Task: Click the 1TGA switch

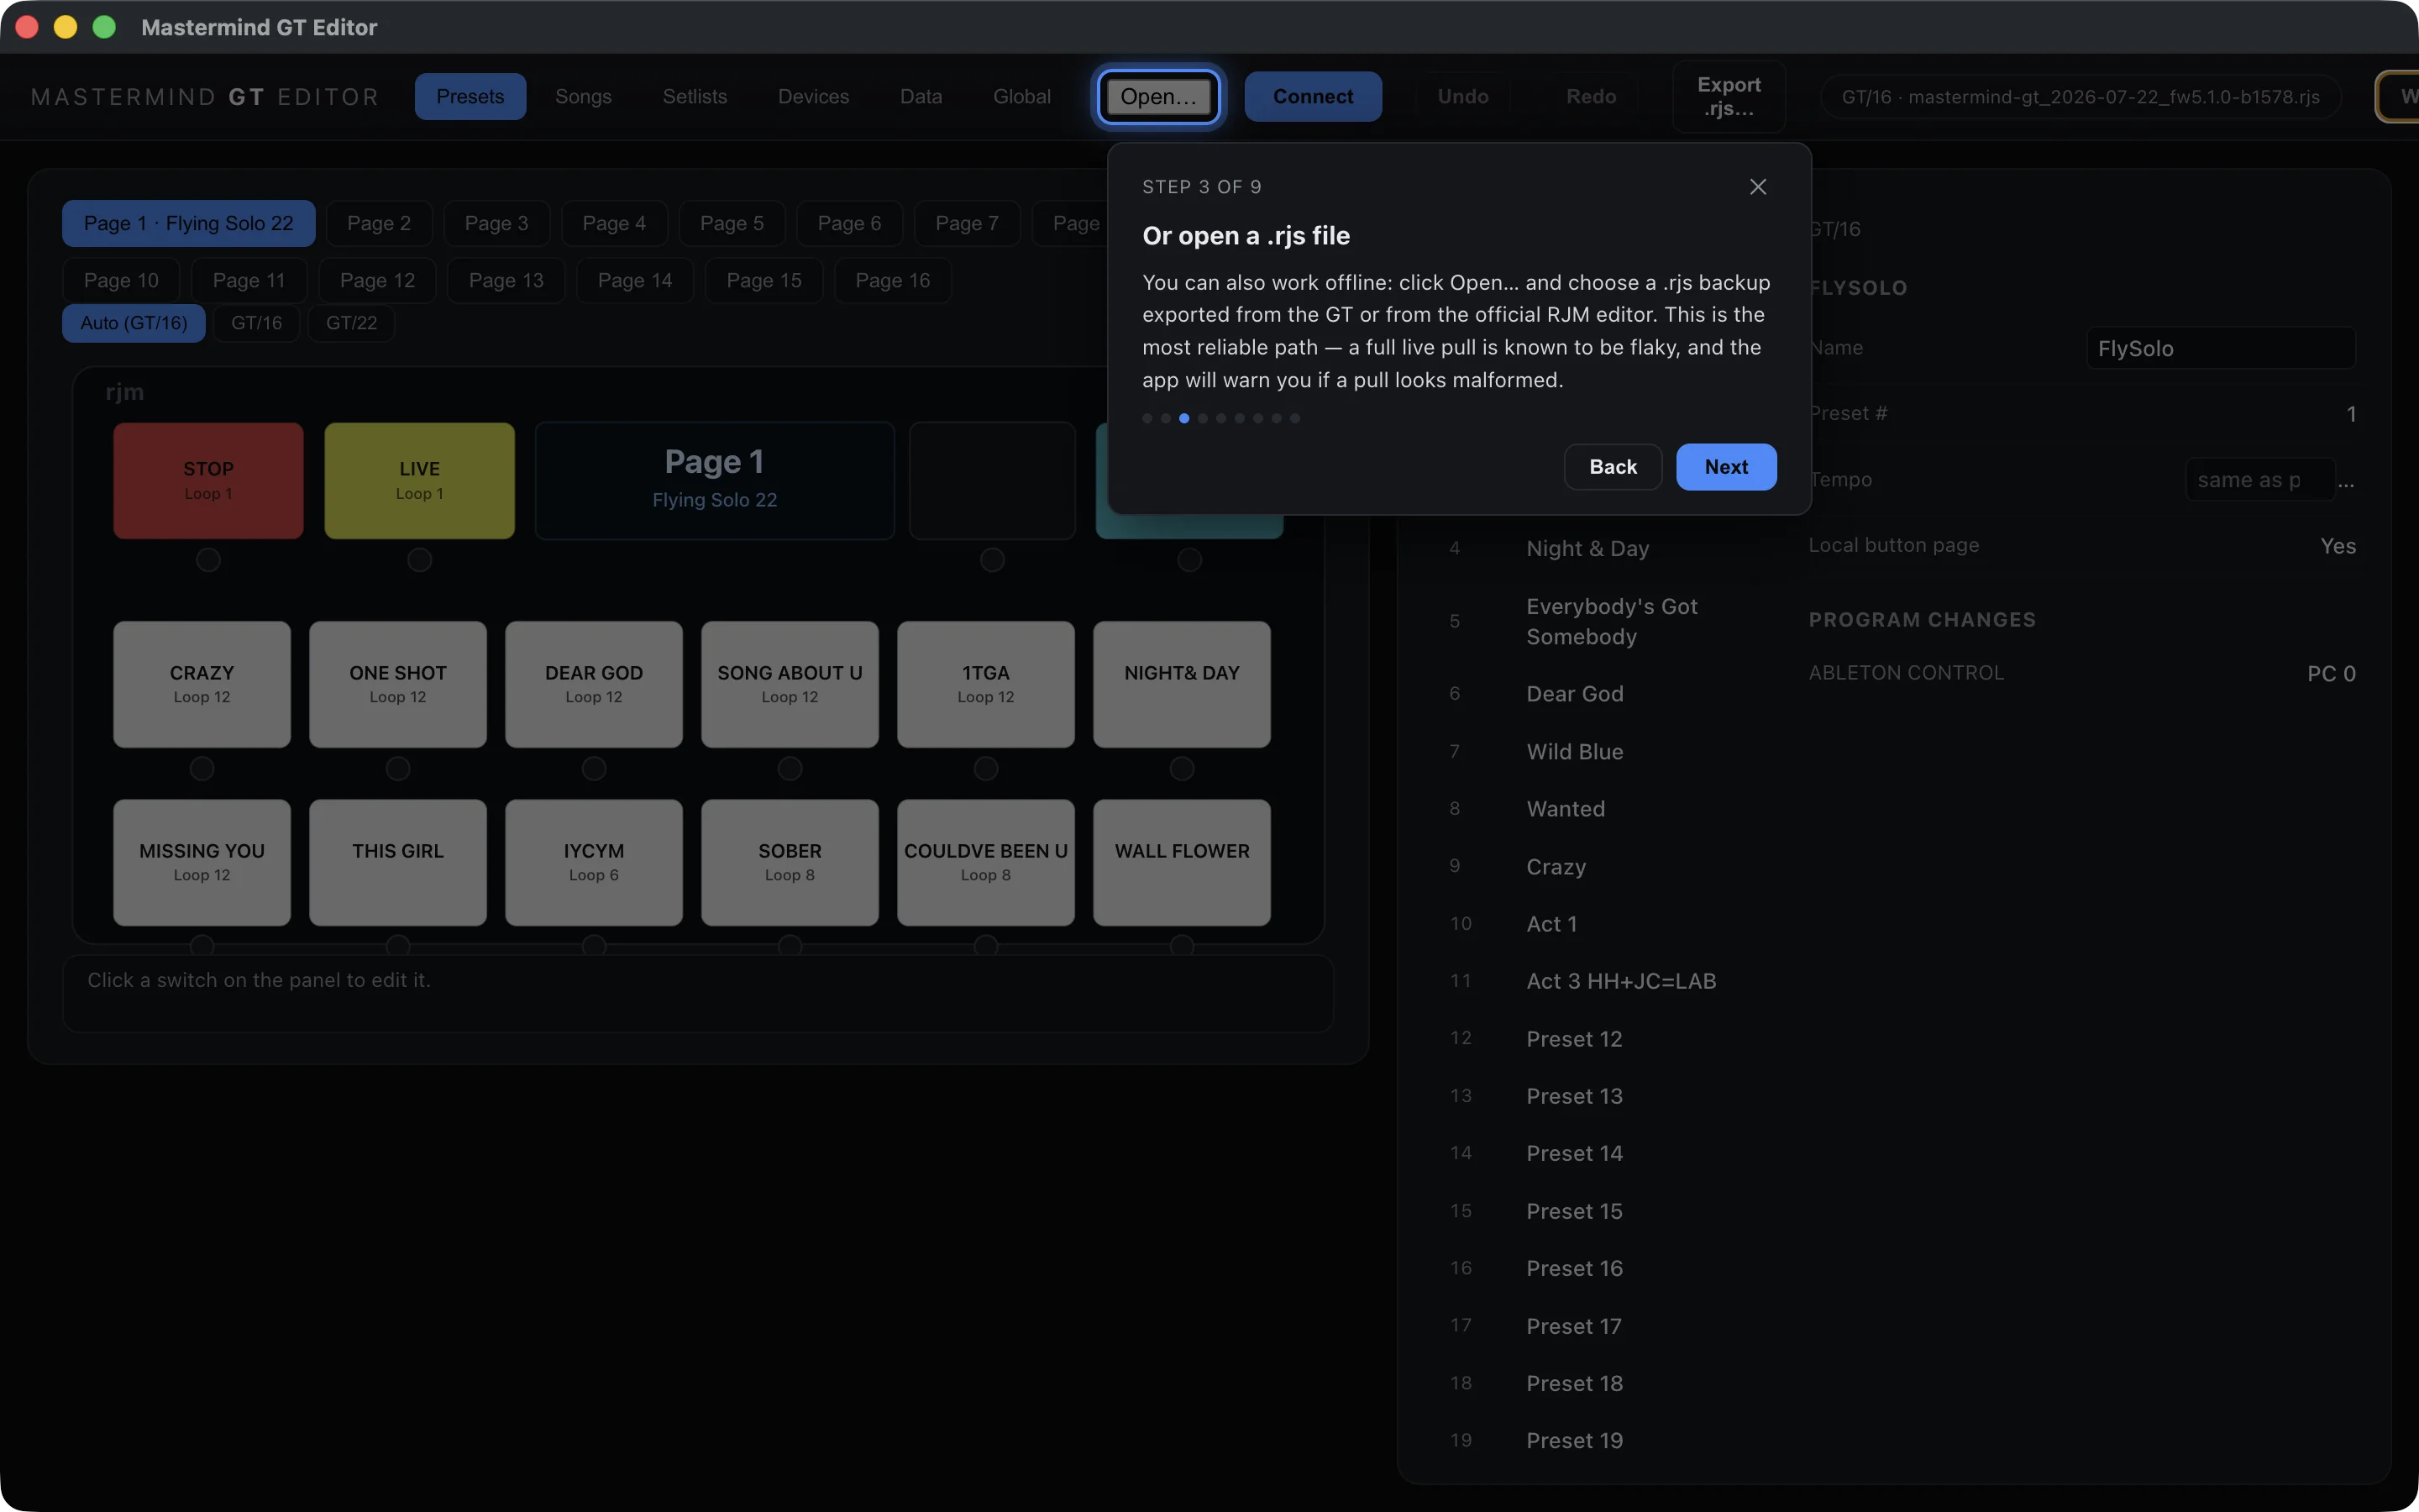Action: coord(985,684)
